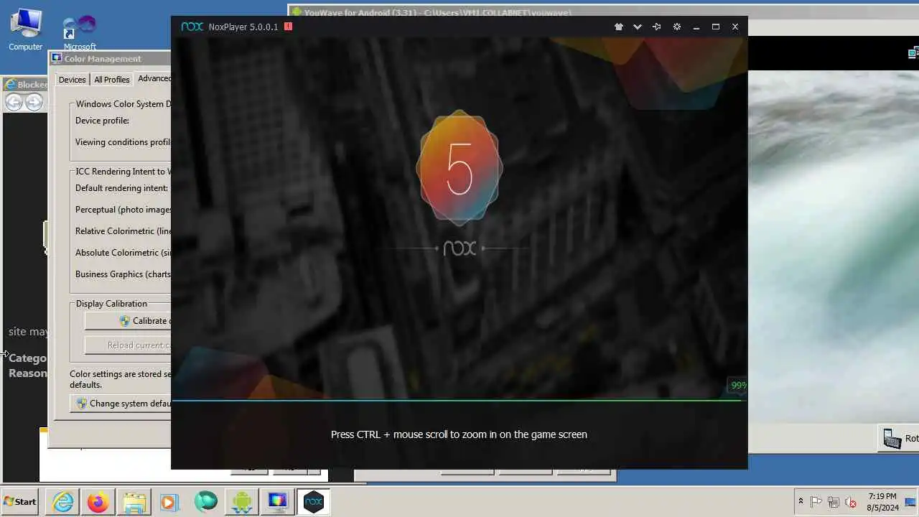Select Advanced tab in Color Management
Screen dimensions: 919x517
pyautogui.click(x=154, y=79)
